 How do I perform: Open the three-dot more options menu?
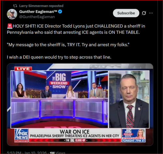pyautogui.click(x=151, y=13)
